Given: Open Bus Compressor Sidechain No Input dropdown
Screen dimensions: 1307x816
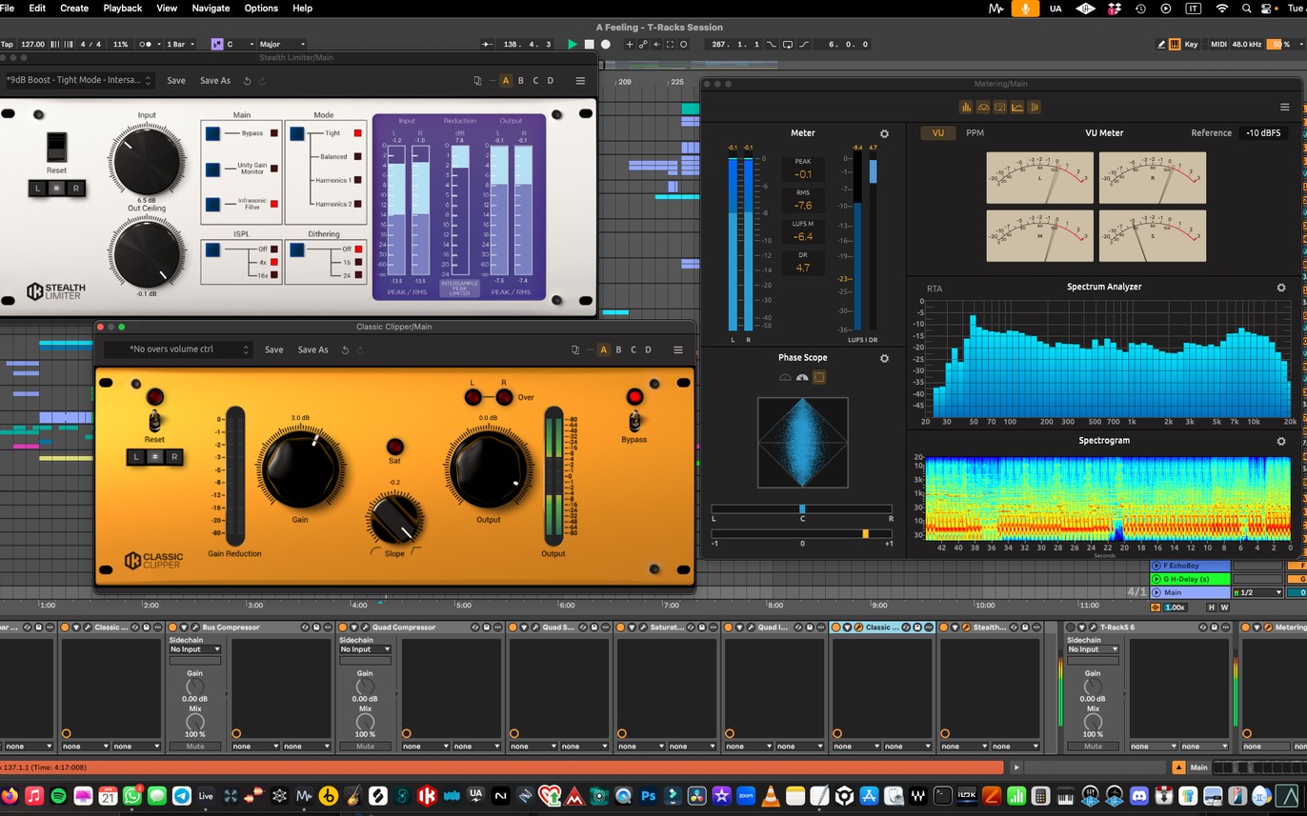Looking at the screenshot, I should click(x=195, y=649).
